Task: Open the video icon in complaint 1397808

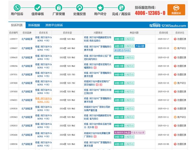Action: pos(101,85)
